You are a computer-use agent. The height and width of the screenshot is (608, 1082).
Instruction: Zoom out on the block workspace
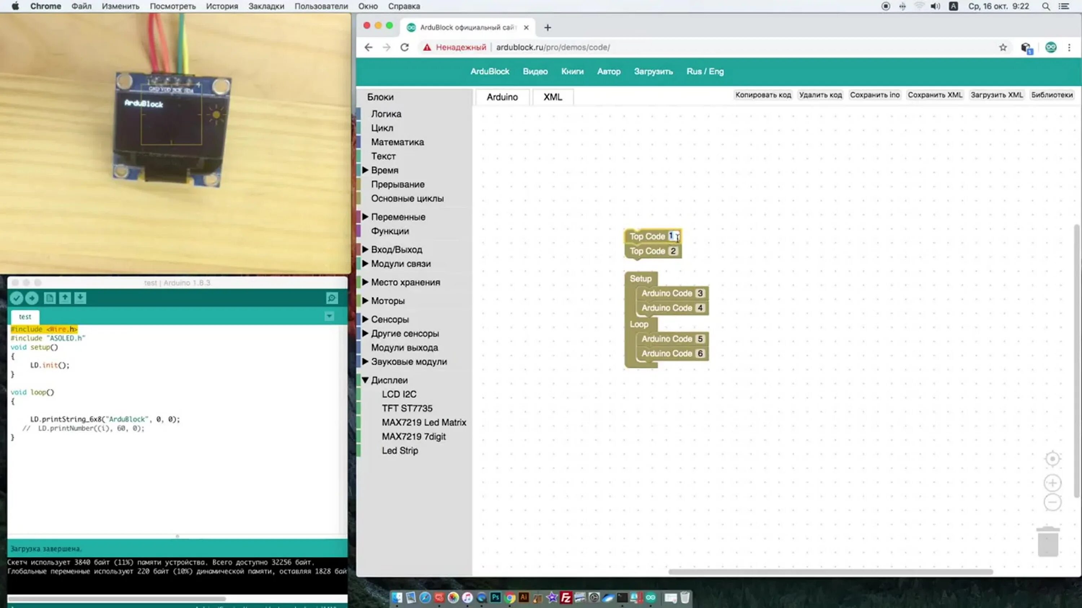point(1052,502)
